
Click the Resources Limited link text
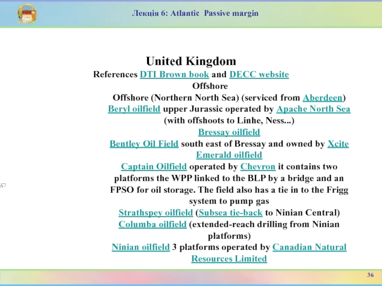click(x=229, y=258)
